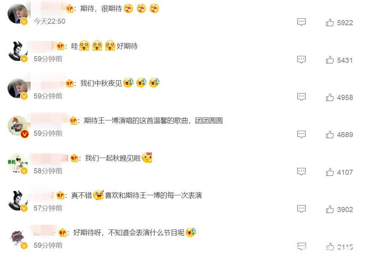
Task: Reply to the 期待，很期待 comment
Action: click(x=302, y=22)
